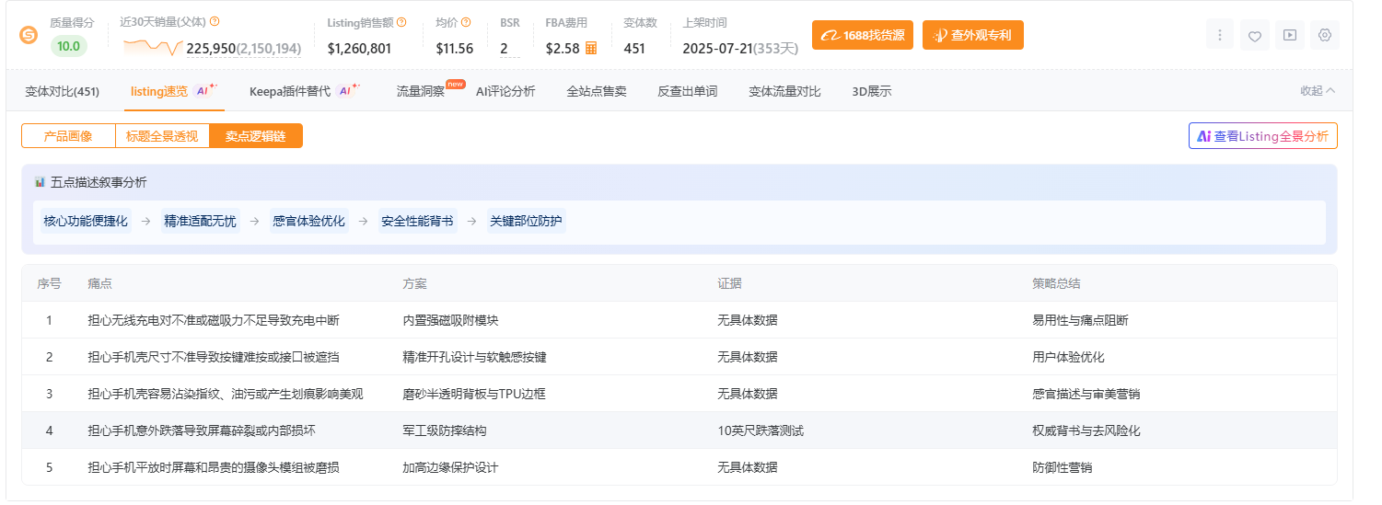Image resolution: width=1382 pixels, height=505 pixels.
Task: Click cell 内置强磁吸附模块
Action: (451, 320)
